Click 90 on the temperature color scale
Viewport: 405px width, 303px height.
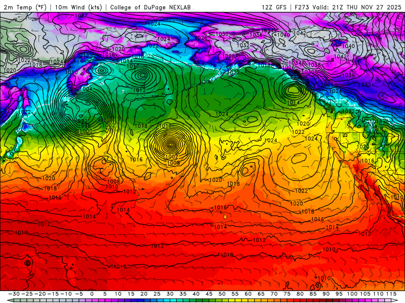click(x=326, y=294)
